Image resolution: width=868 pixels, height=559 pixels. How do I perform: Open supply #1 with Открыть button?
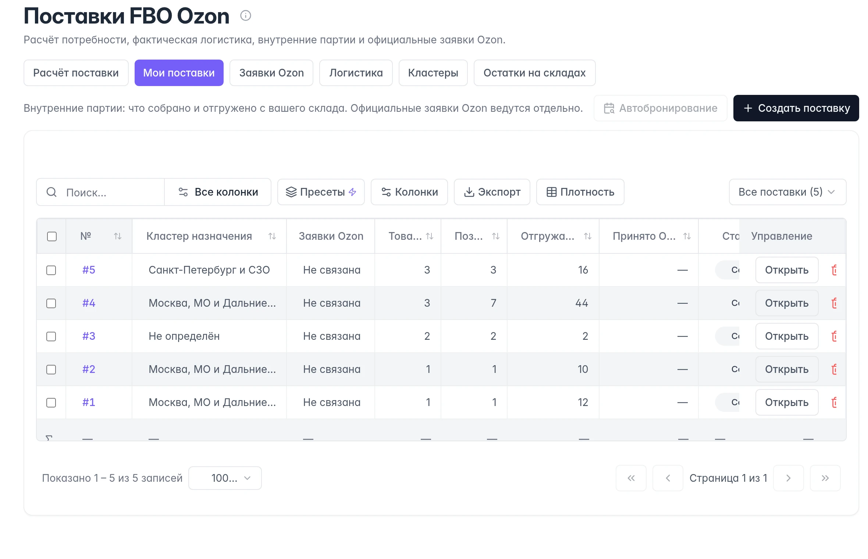[787, 402]
